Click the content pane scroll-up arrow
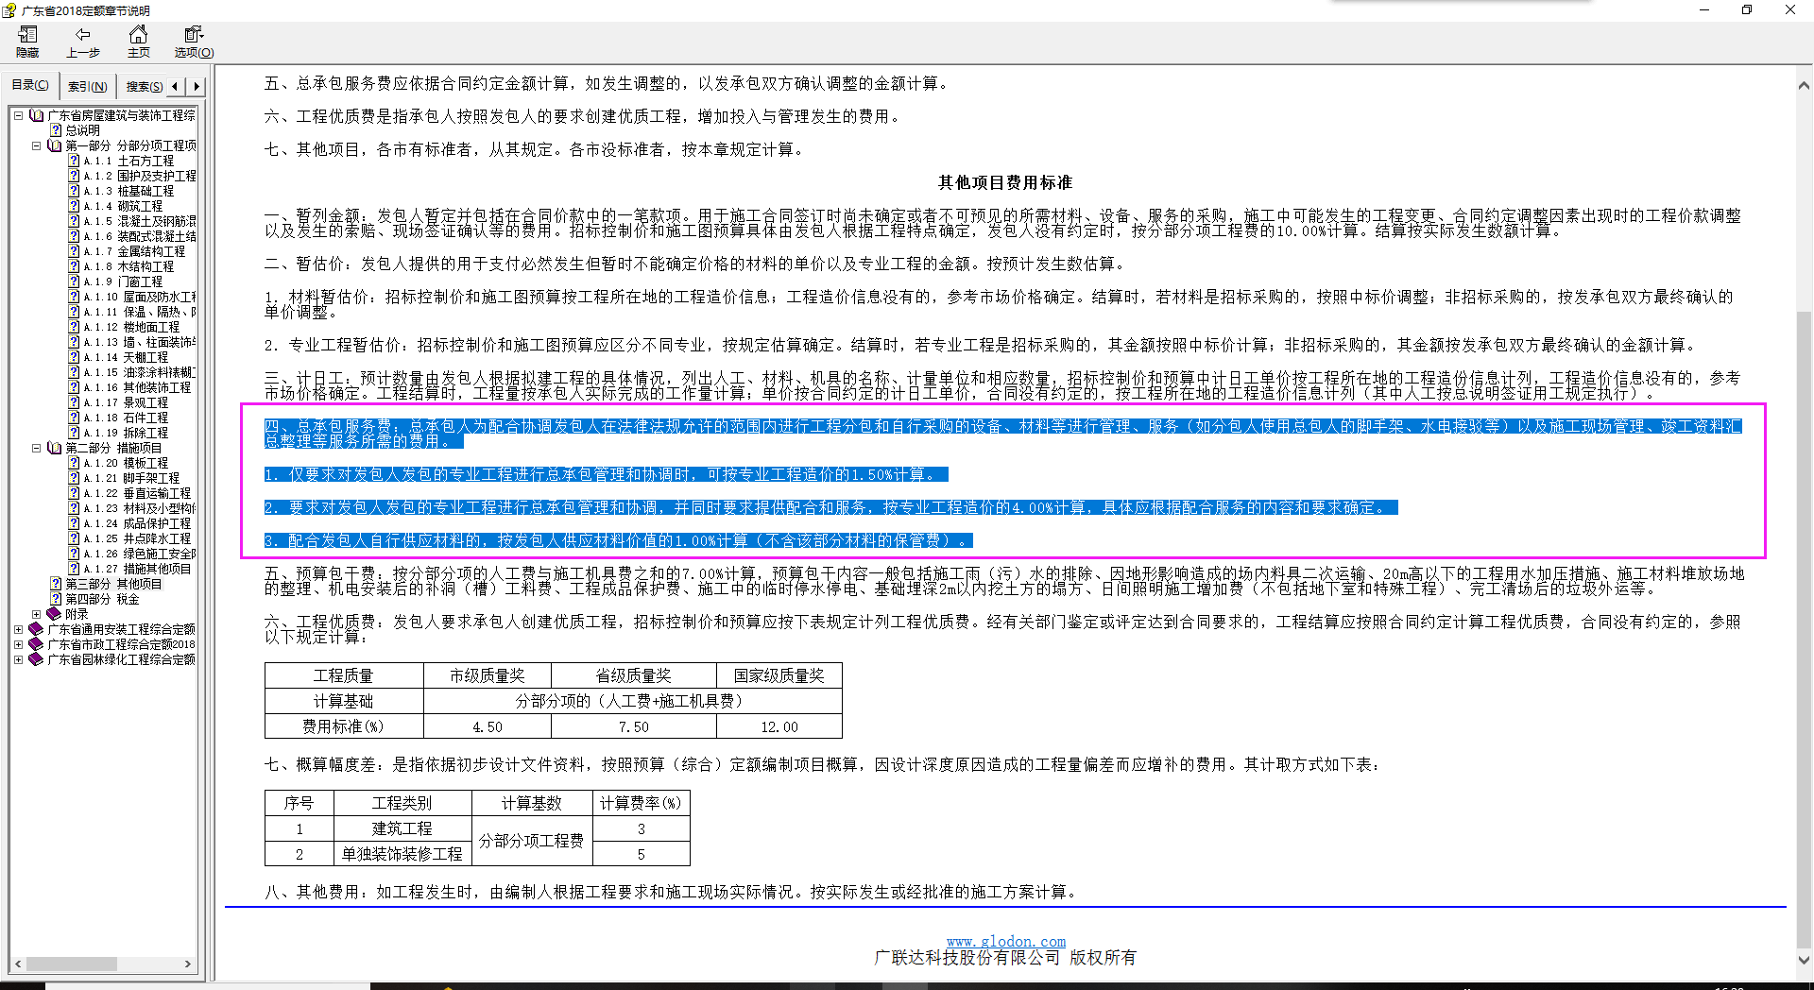The image size is (1814, 990). tap(1804, 85)
